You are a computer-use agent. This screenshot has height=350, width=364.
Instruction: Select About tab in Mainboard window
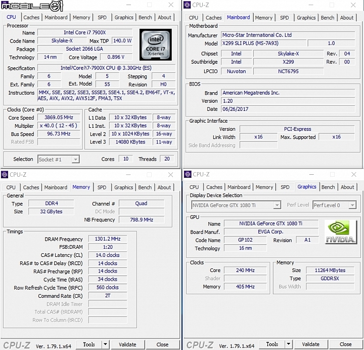point(347,18)
